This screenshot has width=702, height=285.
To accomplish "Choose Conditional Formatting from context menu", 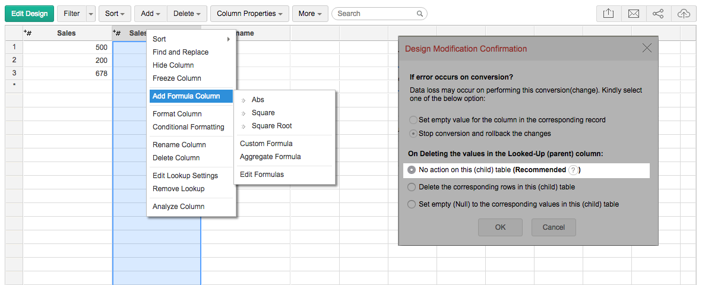I will tap(188, 127).
